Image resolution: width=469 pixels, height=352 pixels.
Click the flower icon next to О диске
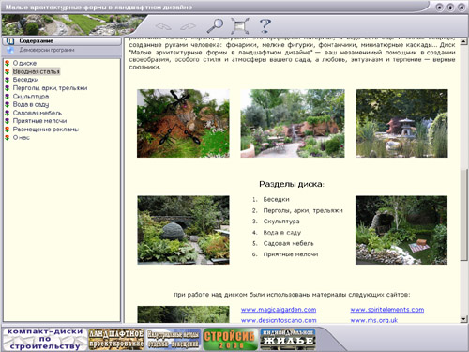[8, 63]
